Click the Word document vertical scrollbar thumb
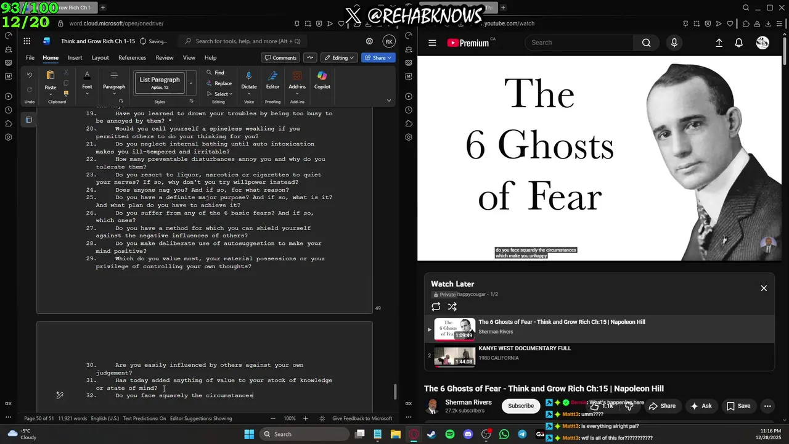This screenshot has width=789, height=444. click(394, 392)
